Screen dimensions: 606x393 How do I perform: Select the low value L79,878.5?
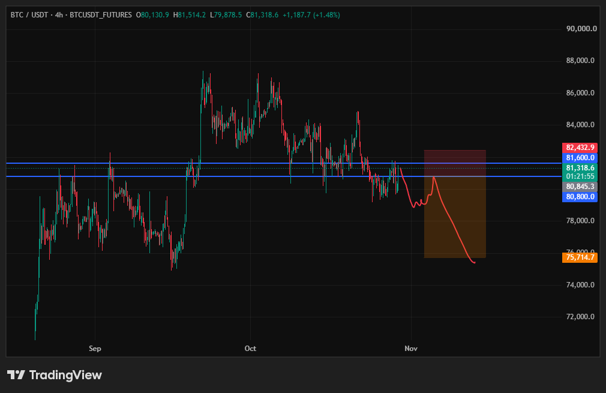226,15
